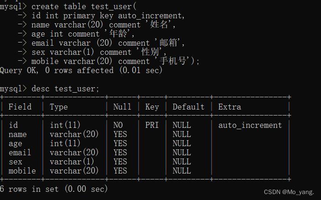Click the 'PRI' key value
321x200 pixels.
pos(152,125)
